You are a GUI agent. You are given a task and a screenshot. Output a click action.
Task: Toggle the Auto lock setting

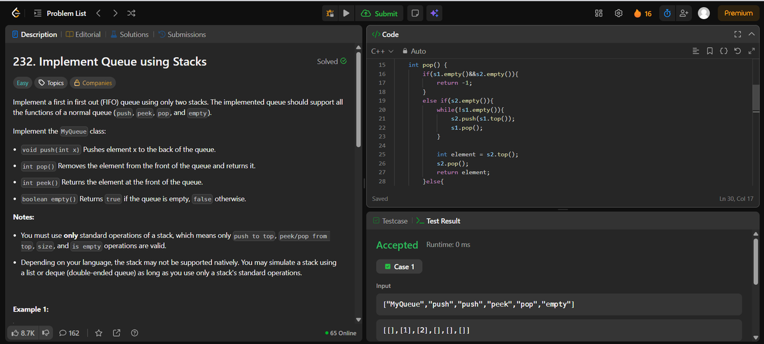[414, 51]
